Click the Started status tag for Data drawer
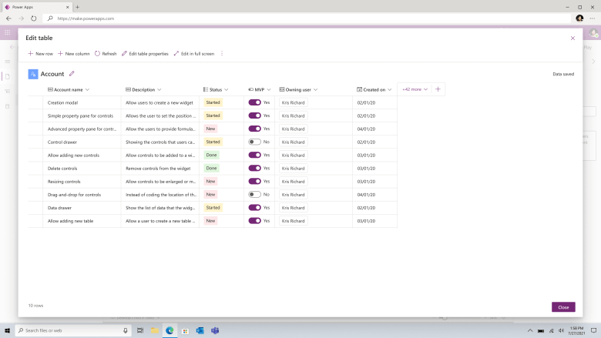This screenshot has width=601, height=338. 213,207
